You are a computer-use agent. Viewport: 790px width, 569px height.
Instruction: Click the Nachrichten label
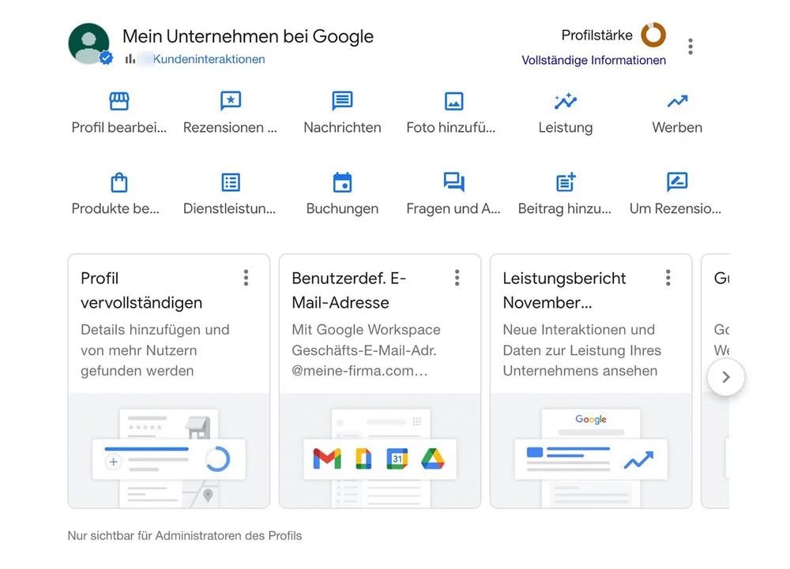(x=342, y=127)
